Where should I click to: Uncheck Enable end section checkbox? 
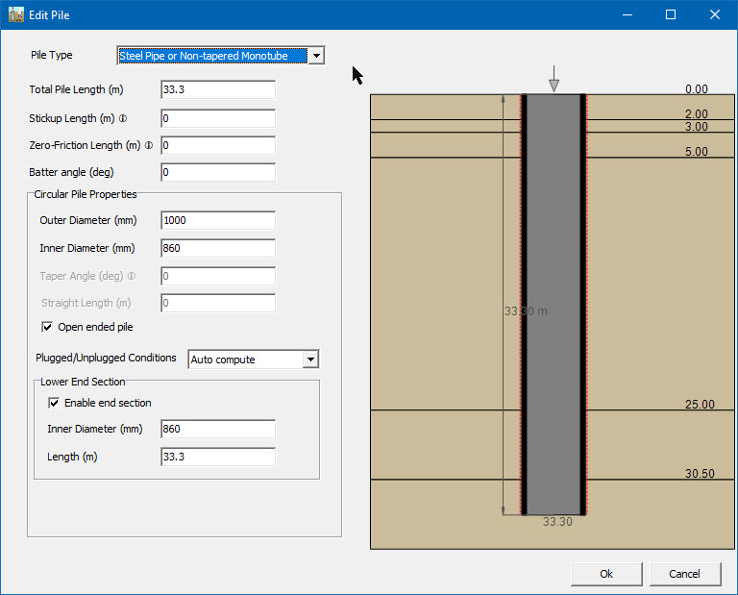54,403
